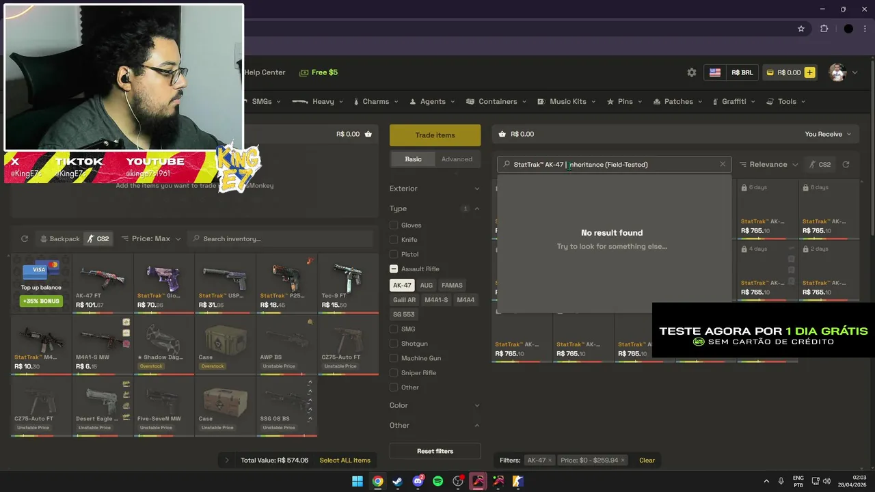Open the Charms menu
This screenshot has width=875, height=492.
click(376, 101)
